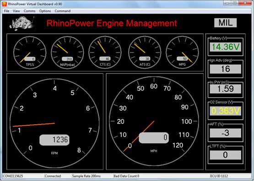Click the 4 mark on tachometer
Viewport: 254px width, 181px height.
click(x=55, y=89)
